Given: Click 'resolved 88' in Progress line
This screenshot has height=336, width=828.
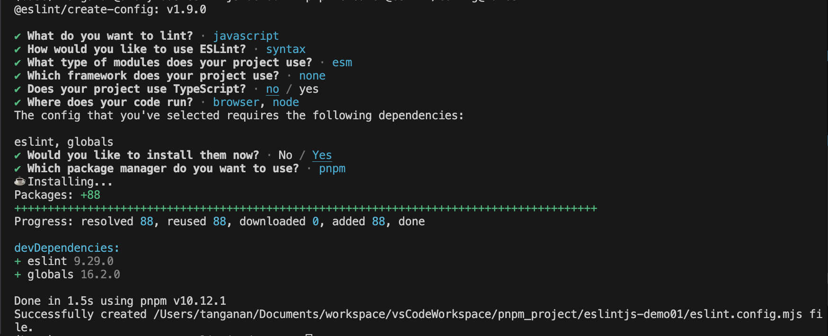Looking at the screenshot, I should click(117, 221).
